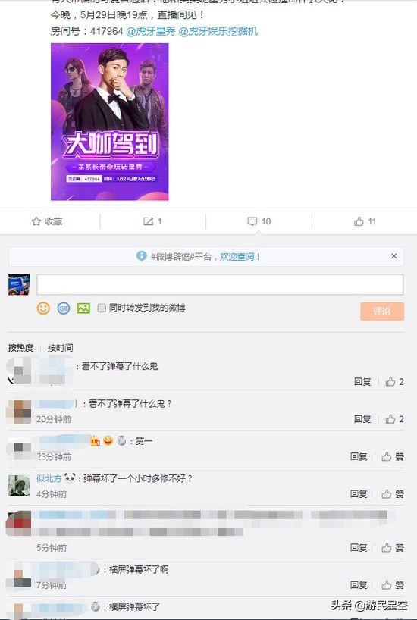Insert a GIF via the GIF icon

64,308
